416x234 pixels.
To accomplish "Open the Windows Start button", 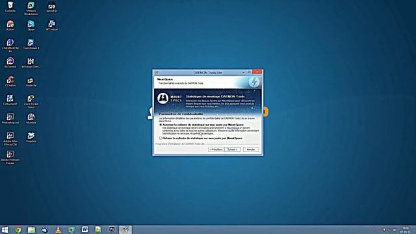I will tap(5, 229).
